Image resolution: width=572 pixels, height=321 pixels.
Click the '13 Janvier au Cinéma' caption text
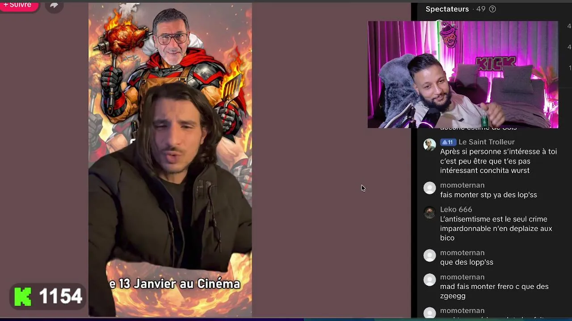[x=175, y=284]
